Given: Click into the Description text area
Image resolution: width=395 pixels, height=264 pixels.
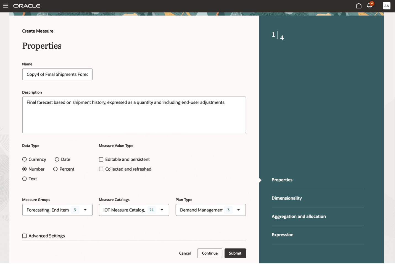Looking at the screenshot, I should (134, 115).
